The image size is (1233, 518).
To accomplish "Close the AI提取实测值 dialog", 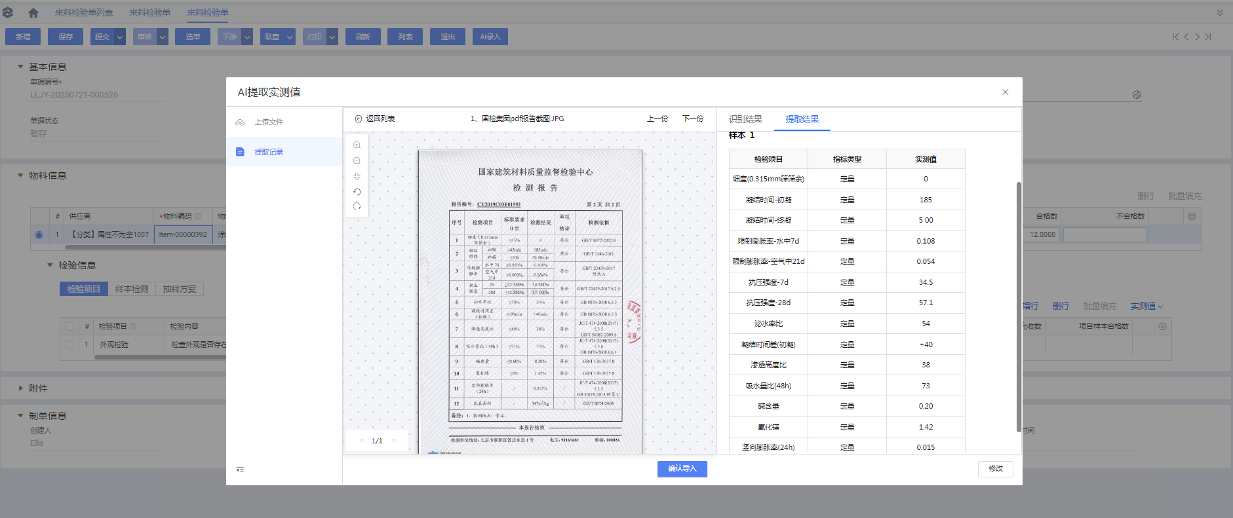I will [x=1005, y=92].
